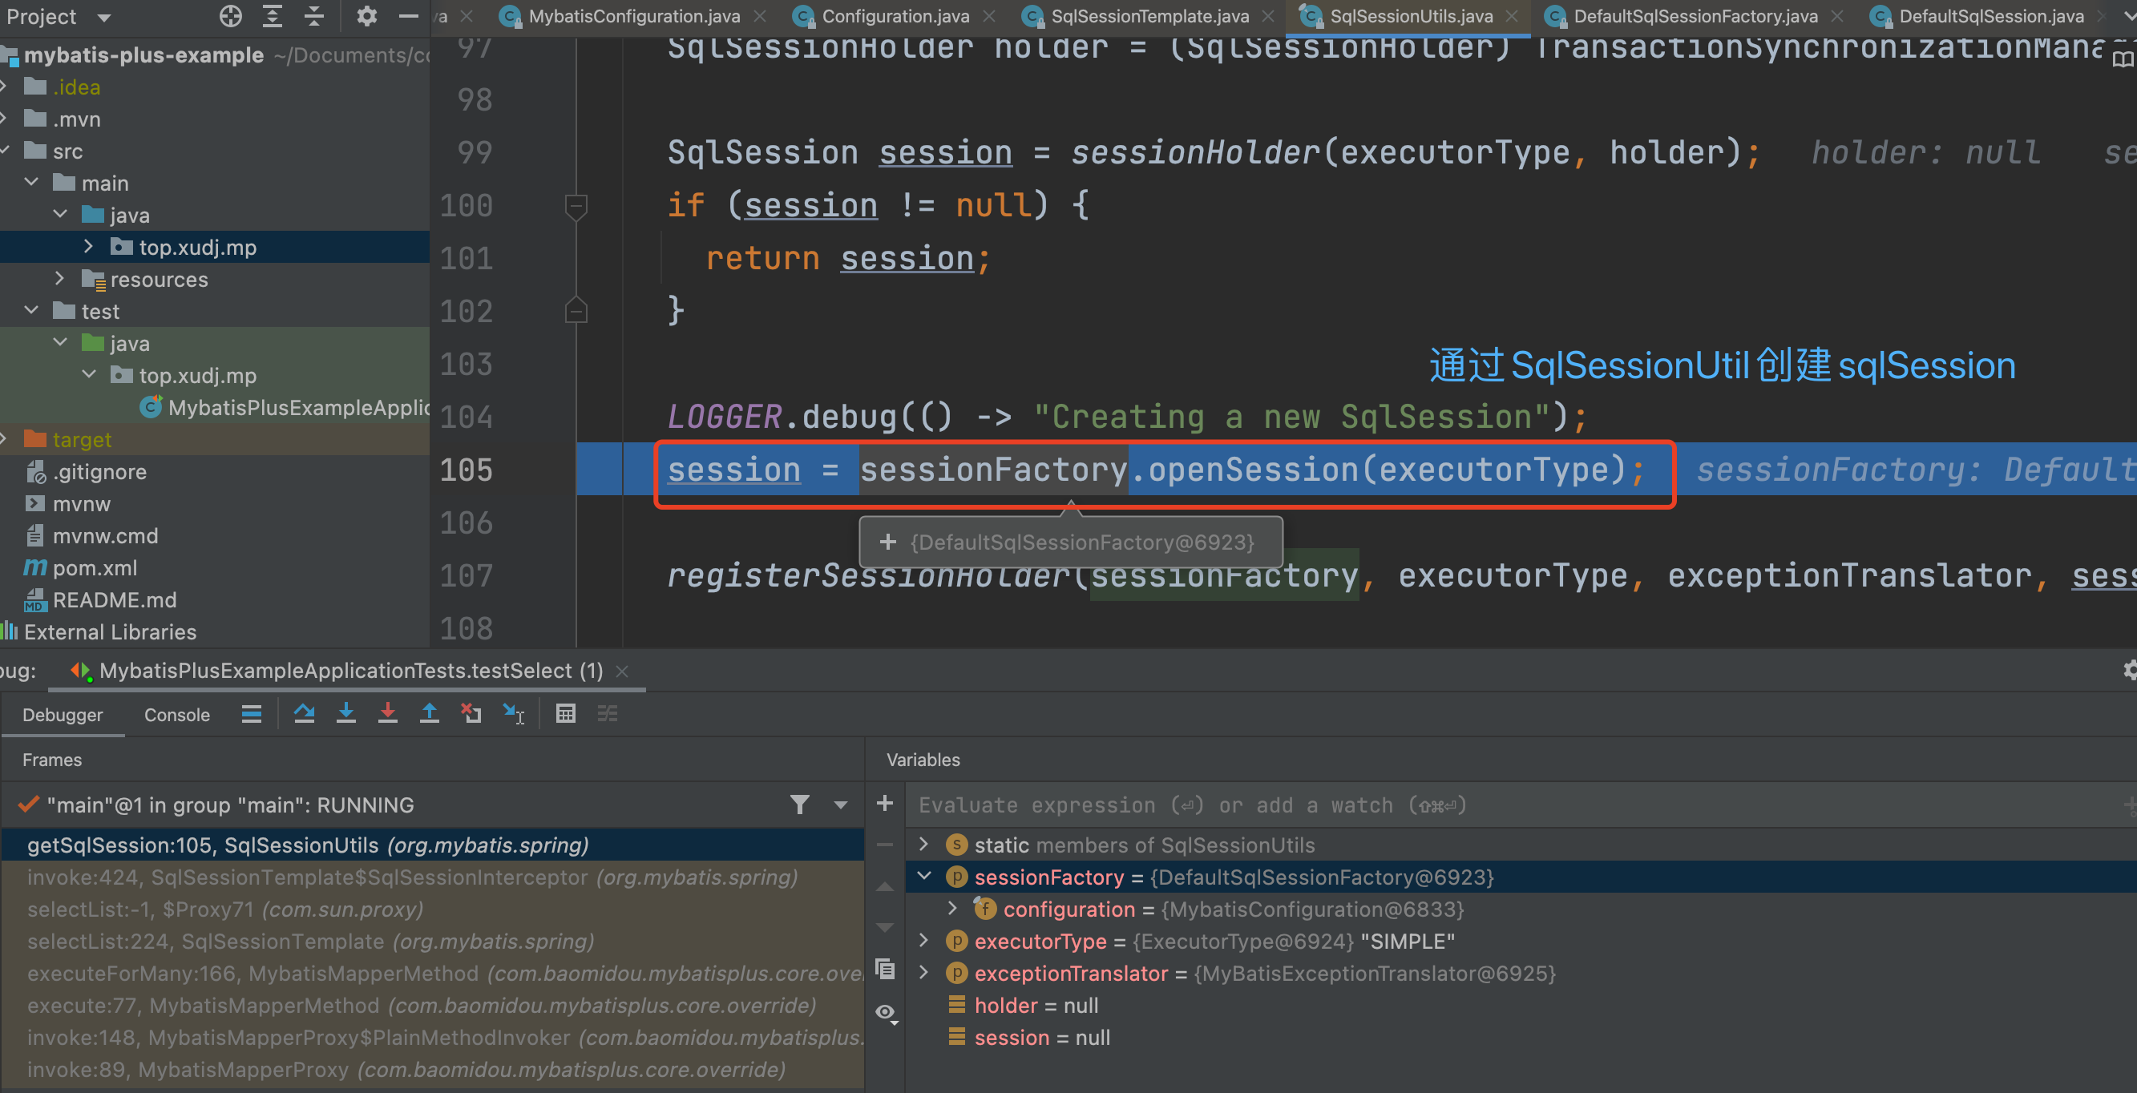Collapse all in Project panel toolbar
This screenshot has height=1093, width=2137.
[313, 16]
